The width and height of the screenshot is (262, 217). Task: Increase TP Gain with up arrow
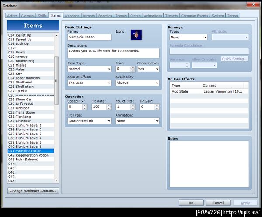point(157,105)
